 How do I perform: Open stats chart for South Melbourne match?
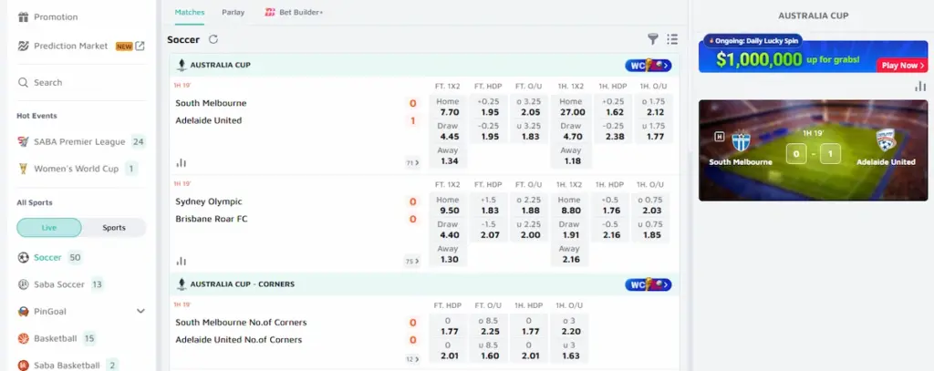pyautogui.click(x=182, y=162)
